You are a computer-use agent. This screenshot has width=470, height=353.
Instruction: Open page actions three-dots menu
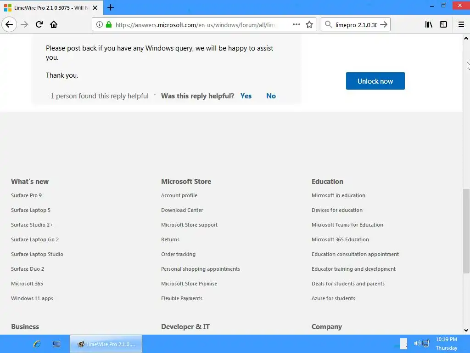(x=297, y=24)
